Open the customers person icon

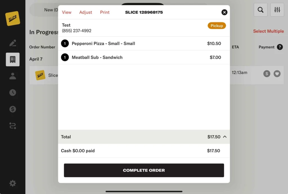tap(13, 76)
